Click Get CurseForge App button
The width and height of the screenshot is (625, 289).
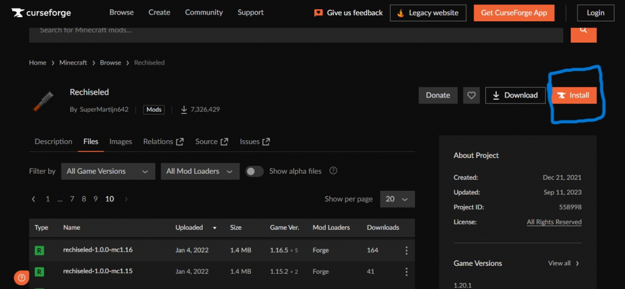(x=514, y=13)
